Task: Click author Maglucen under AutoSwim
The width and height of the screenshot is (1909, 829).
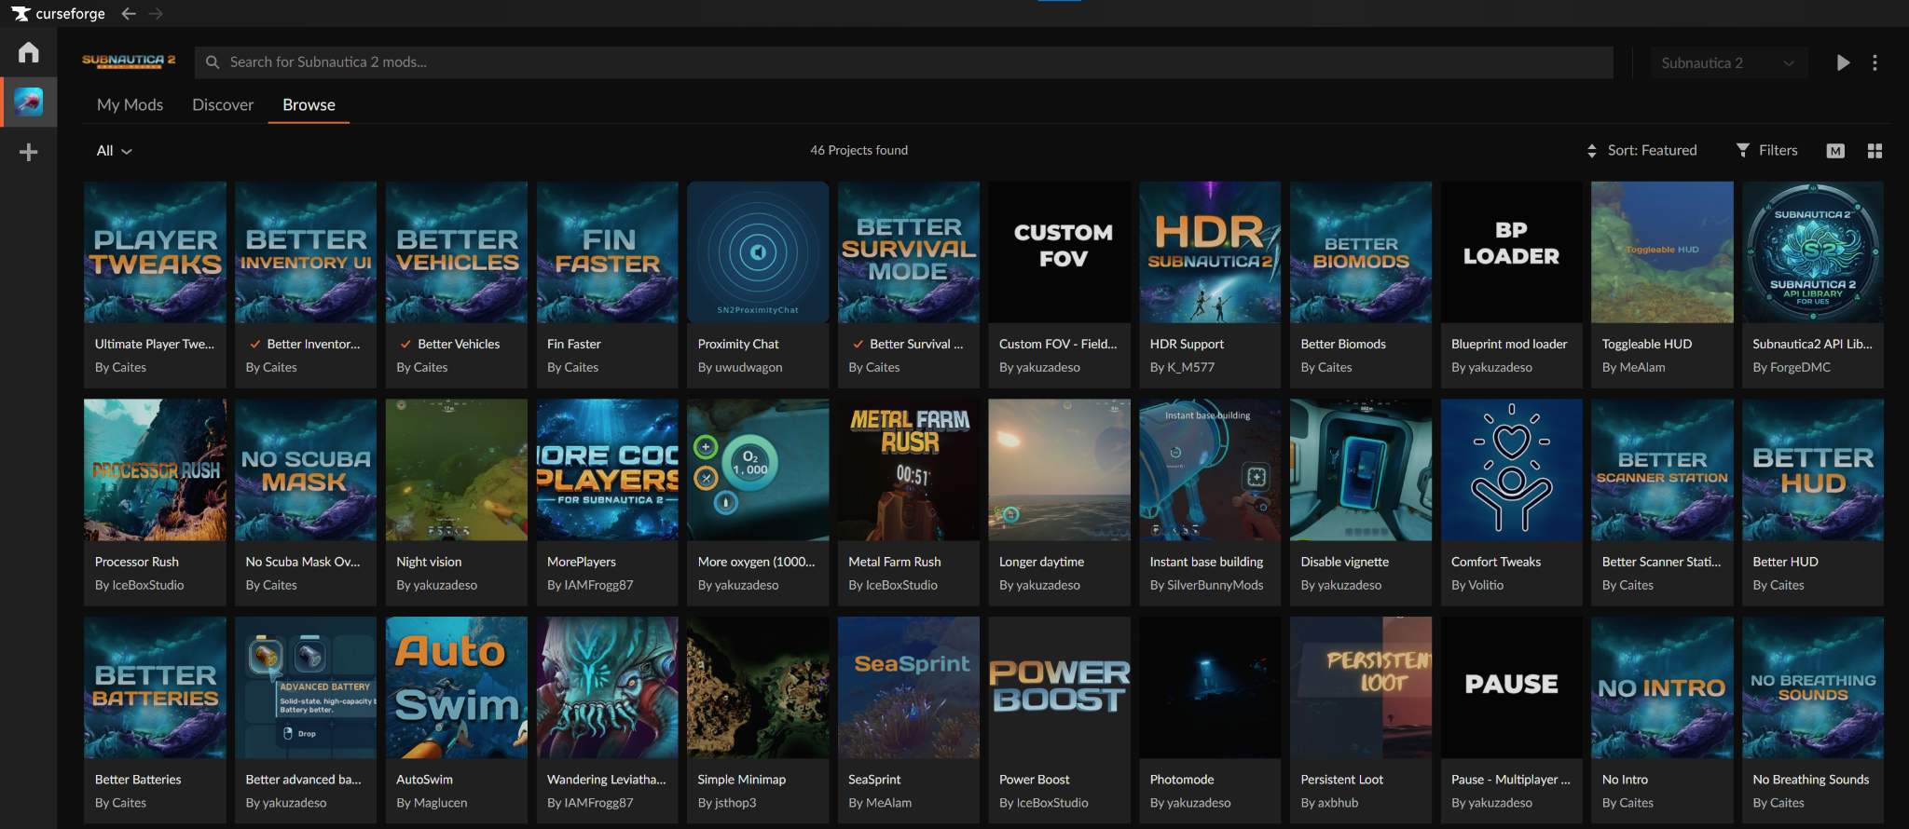Action: coord(440,803)
